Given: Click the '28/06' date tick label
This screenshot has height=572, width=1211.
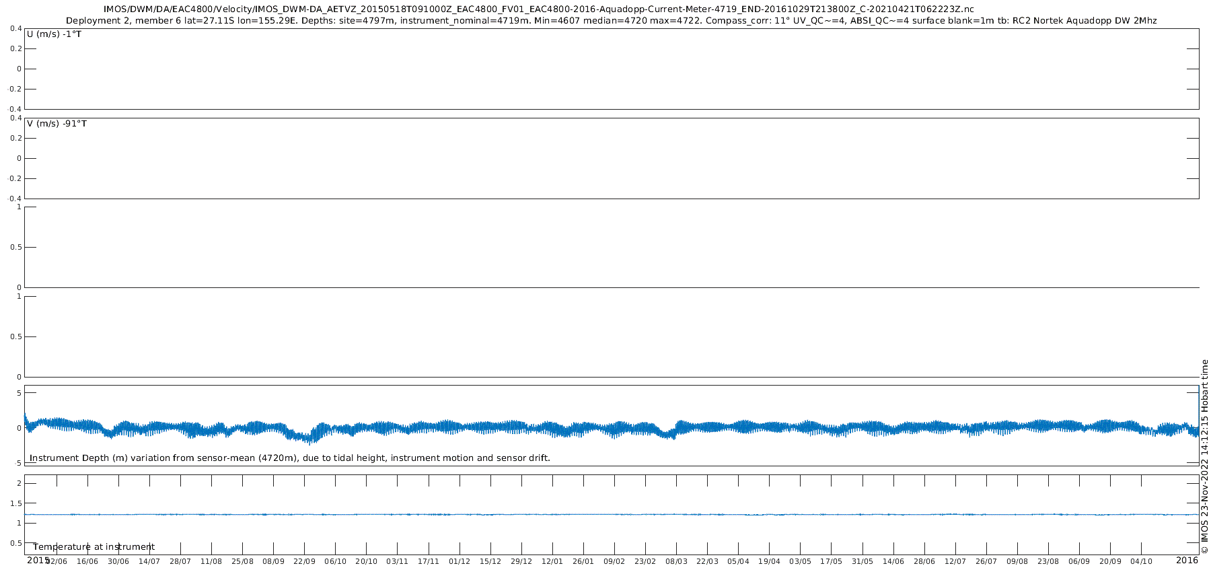Looking at the screenshot, I should pyautogui.click(x=924, y=561).
